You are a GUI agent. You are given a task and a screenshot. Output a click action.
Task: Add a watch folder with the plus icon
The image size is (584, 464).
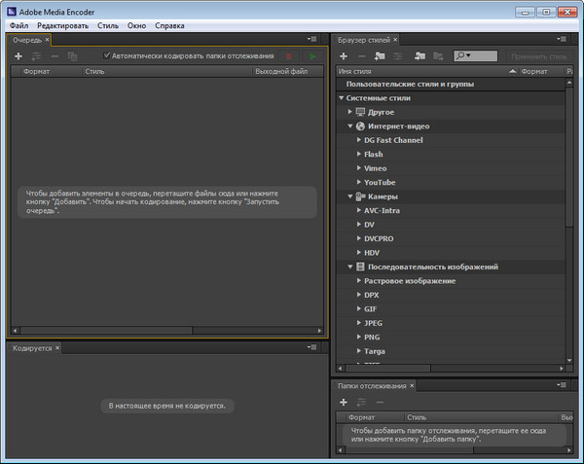coord(344,402)
